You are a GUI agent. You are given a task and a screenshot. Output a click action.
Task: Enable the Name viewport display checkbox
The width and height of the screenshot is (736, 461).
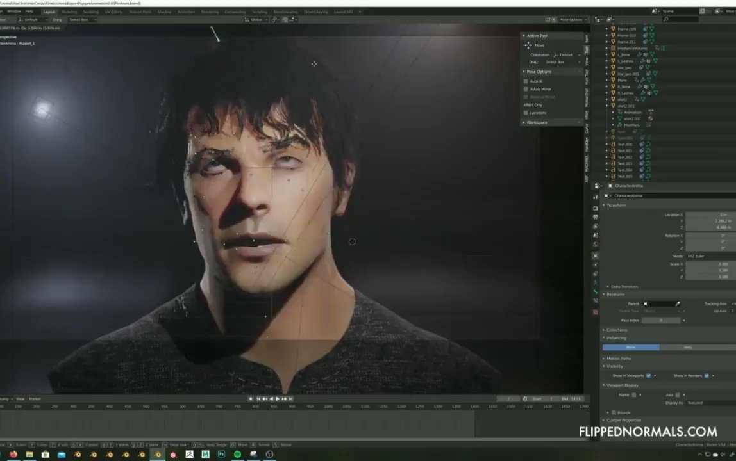tap(634, 395)
